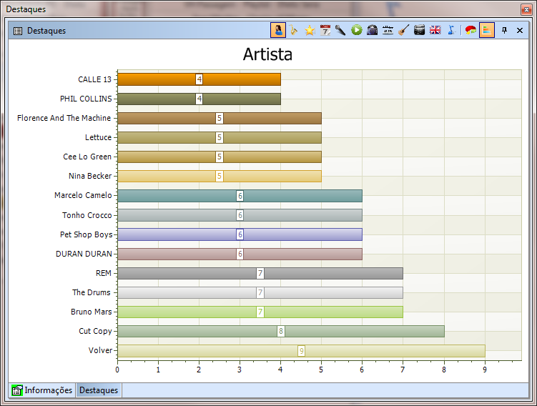Image resolution: width=537 pixels, height=406 pixels.
Task: Choose the saxophone icon in toolbar
Action: tap(293, 30)
